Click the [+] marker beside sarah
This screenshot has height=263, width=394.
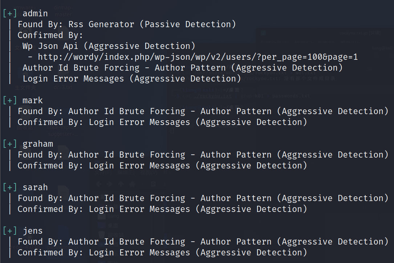10,187
